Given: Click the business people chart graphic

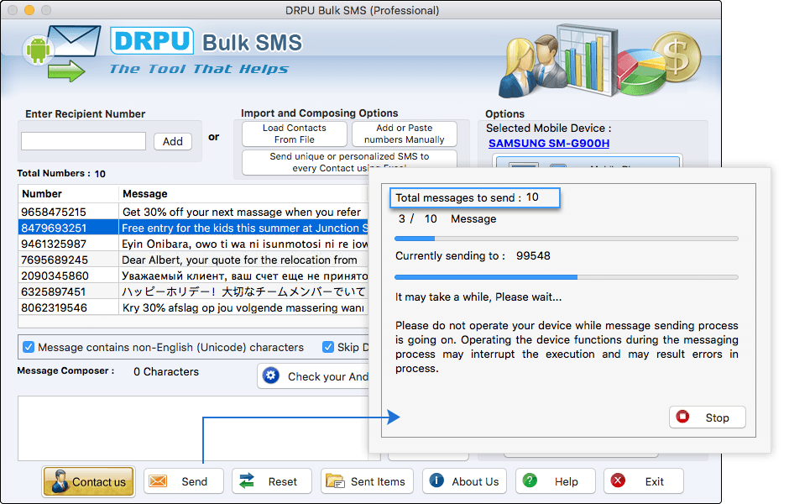Looking at the screenshot, I should (598, 60).
